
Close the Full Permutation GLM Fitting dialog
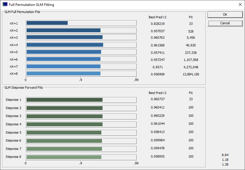(x=240, y=4)
